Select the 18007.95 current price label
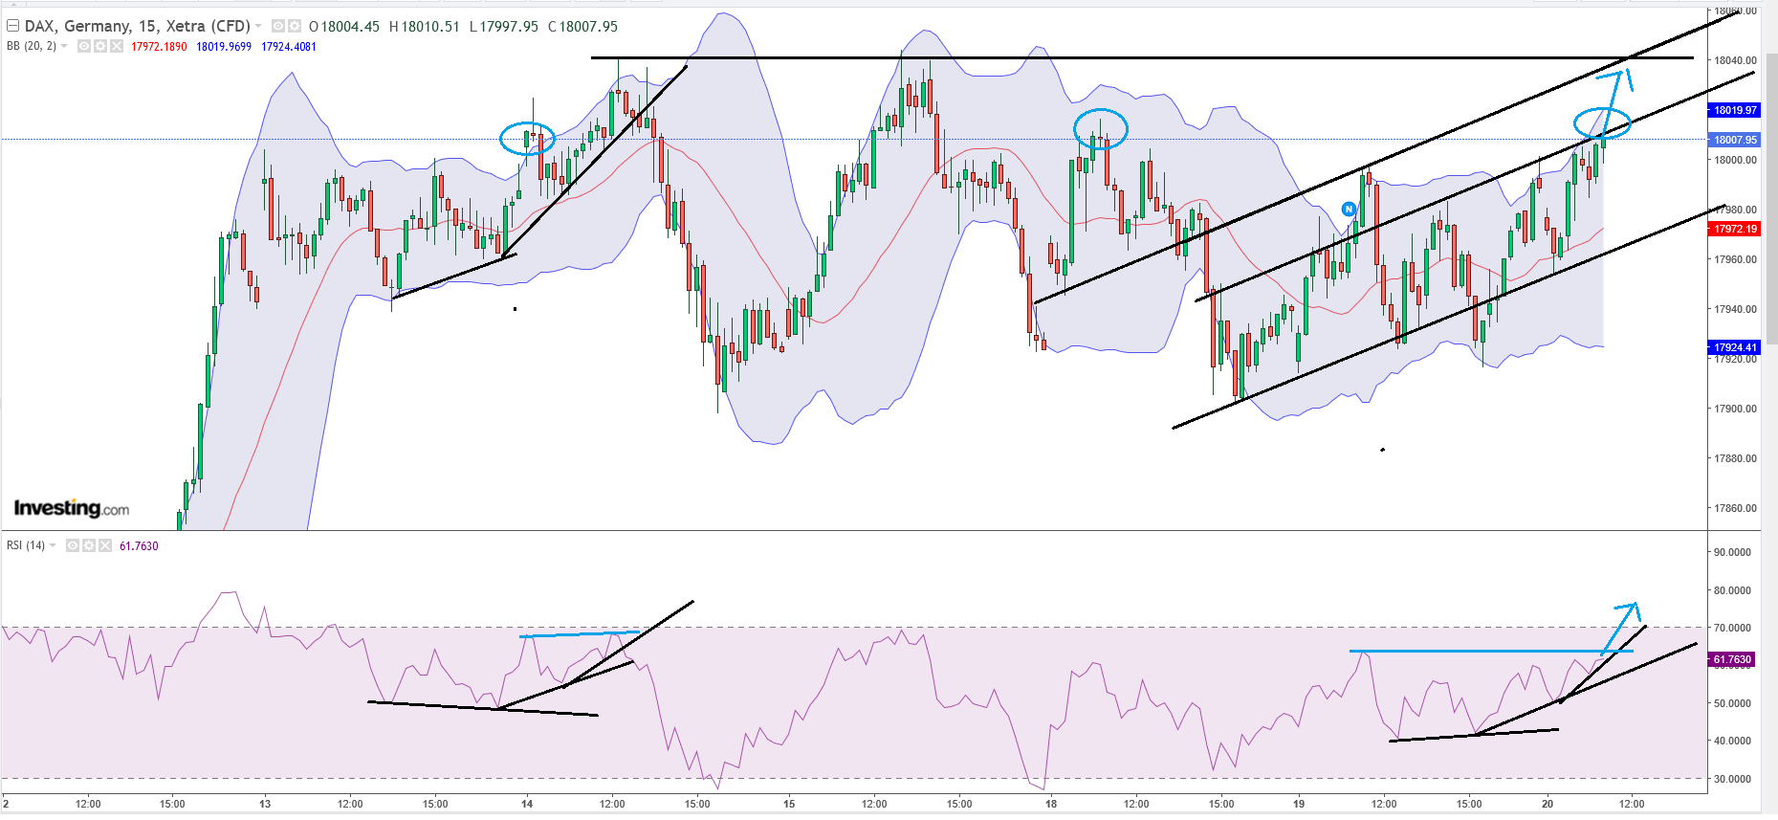 1735,140
